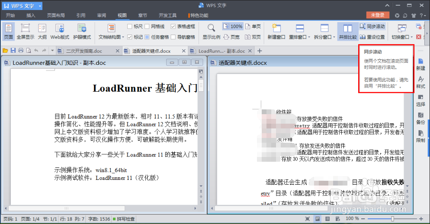430x224 pixels.
Task: Click the 页码: 1 status bar entry
Action: click(x=10, y=219)
